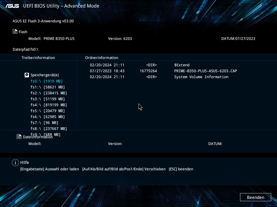Select drive fs4:\ [819199 MB]
Screen dimensions: 277x207
(x=49, y=105)
